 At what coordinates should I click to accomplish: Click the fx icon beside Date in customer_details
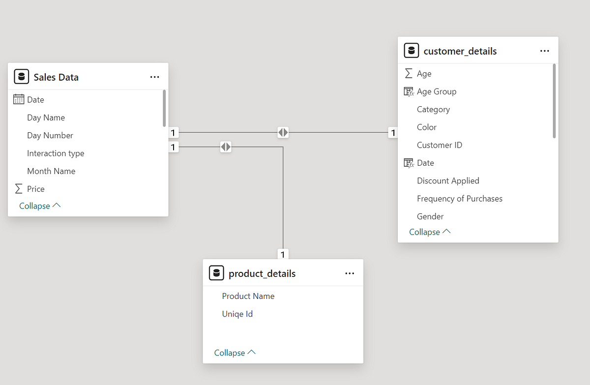click(x=408, y=162)
